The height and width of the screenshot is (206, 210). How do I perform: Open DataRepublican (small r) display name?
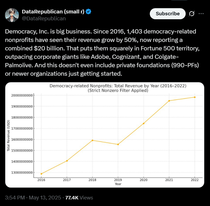[53, 12]
